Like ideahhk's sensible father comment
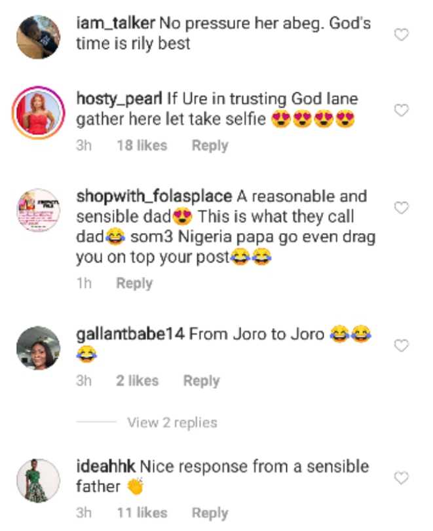The height and width of the screenshot is (531, 433). point(400,478)
